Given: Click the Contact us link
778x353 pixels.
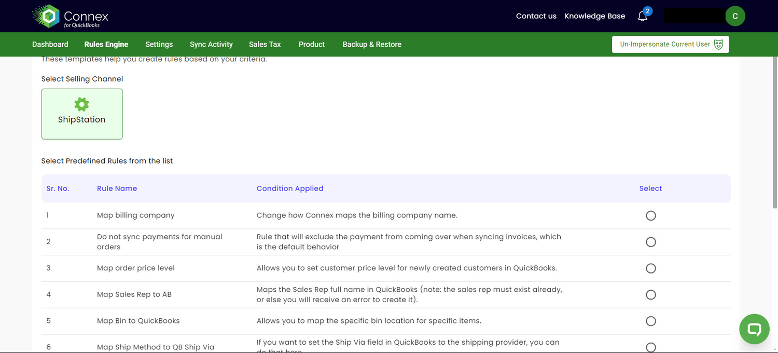Looking at the screenshot, I should click(x=536, y=16).
